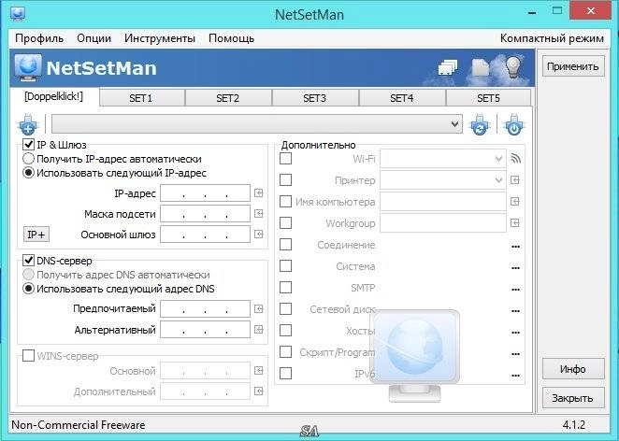Open the Опции menu

click(94, 38)
